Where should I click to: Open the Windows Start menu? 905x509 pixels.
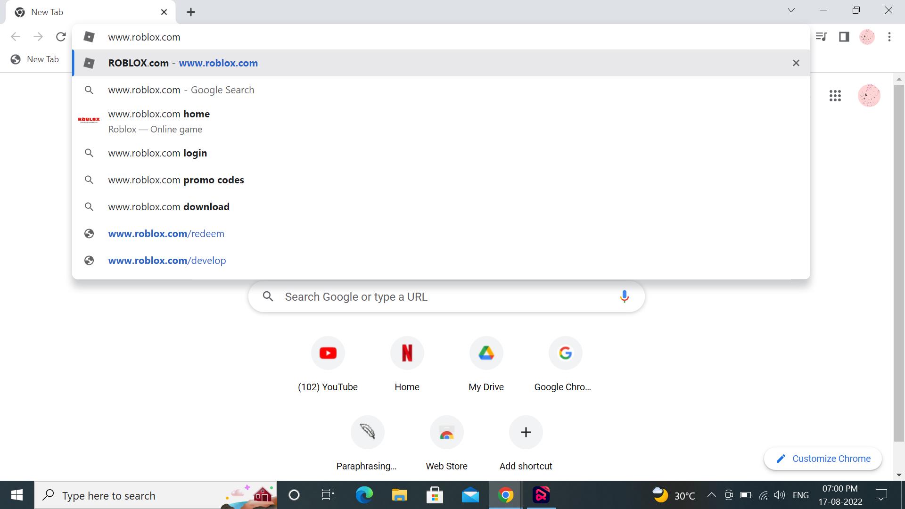pos(17,495)
